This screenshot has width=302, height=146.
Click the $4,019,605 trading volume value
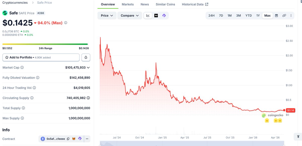(82, 88)
